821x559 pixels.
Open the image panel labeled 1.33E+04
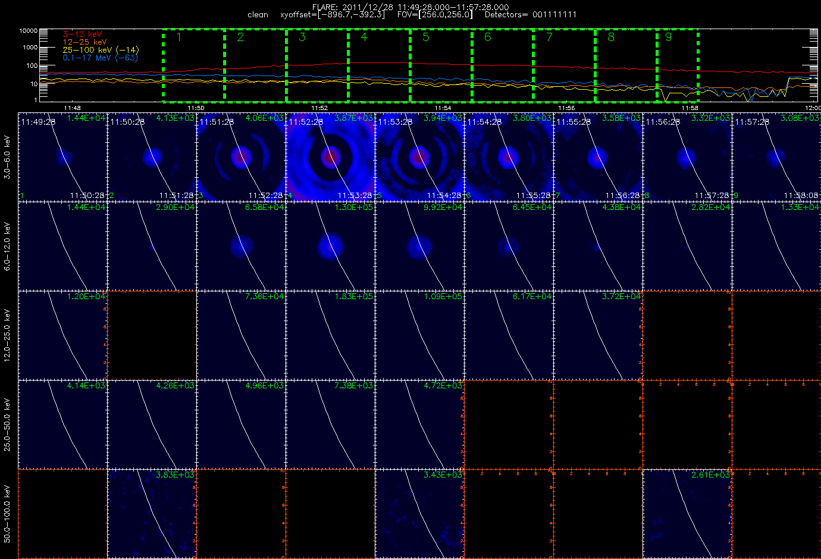[776, 246]
